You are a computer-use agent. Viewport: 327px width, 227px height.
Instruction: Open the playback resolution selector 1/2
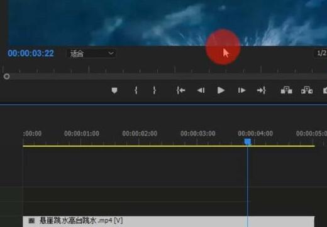pos(321,53)
